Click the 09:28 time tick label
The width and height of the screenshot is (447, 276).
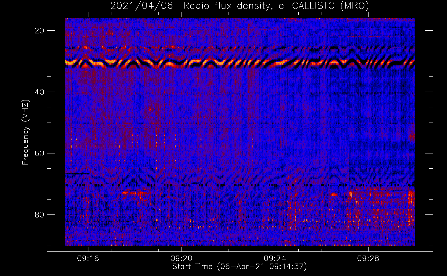point(368,259)
